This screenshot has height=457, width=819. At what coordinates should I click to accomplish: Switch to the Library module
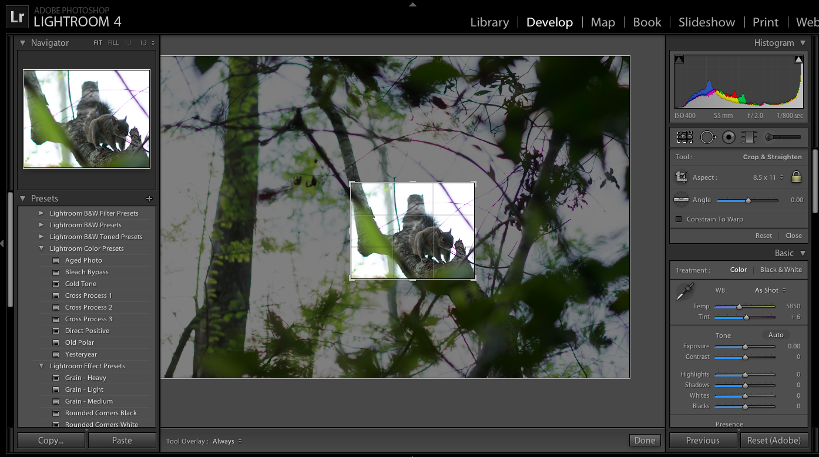(x=489, y=22)
